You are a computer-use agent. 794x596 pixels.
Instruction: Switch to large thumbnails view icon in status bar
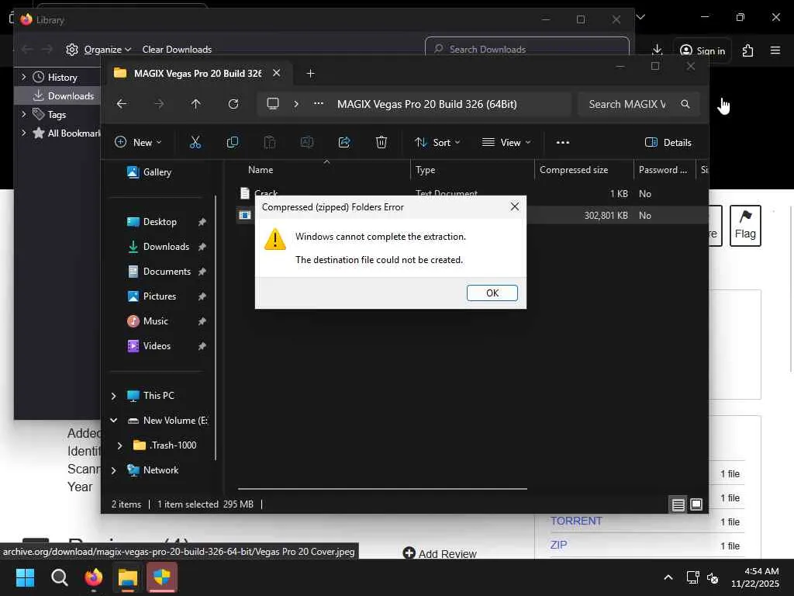click(x=696, y=504)
